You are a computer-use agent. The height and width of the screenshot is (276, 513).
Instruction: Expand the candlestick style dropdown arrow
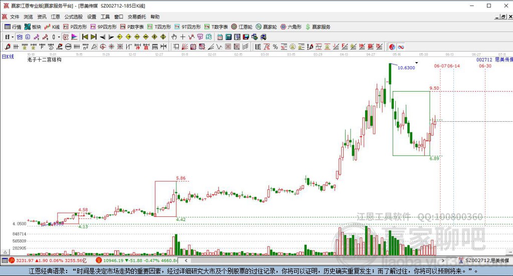tap(59, 37)
